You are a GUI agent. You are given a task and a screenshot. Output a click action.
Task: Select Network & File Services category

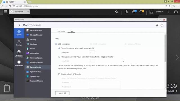(x=19, y=54)
